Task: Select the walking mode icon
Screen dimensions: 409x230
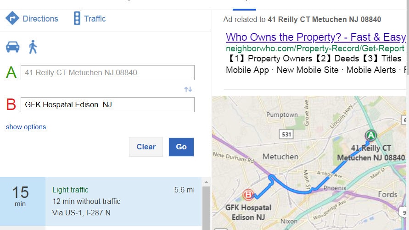Action: click(33, 47)
